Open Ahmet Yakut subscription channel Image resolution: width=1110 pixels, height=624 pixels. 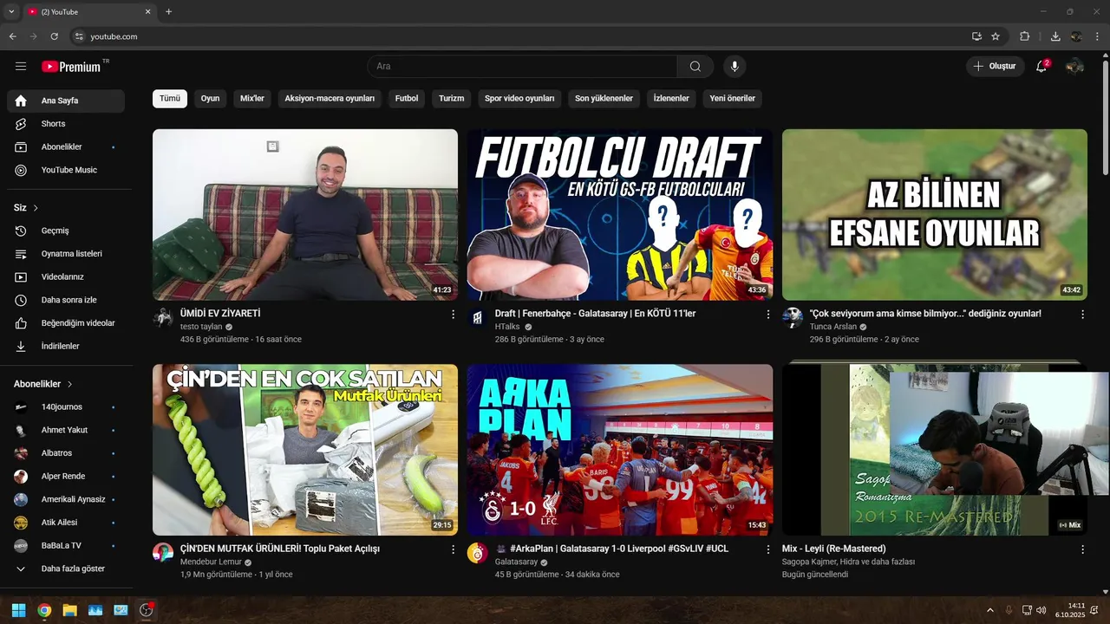click(66, 430)
